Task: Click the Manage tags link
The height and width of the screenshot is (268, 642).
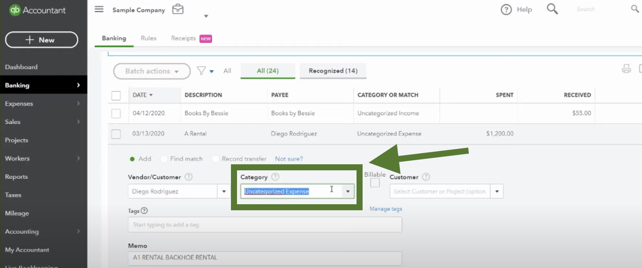Action: click(386, 209)
